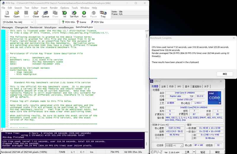Screen dimensions: 237x154
Task: Open the Help menu
Action: [94, 8]
